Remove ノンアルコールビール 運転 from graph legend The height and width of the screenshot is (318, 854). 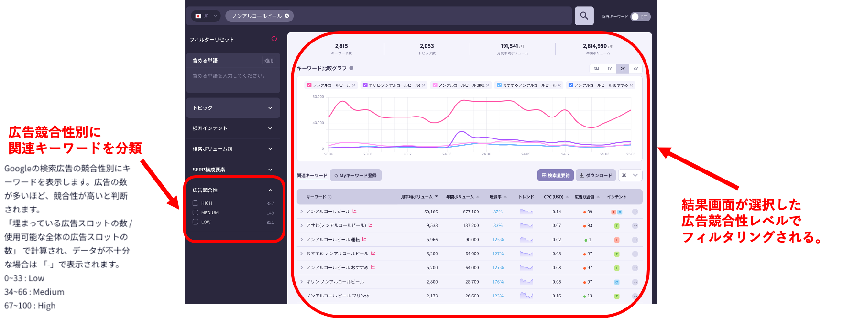click(488, 85)
